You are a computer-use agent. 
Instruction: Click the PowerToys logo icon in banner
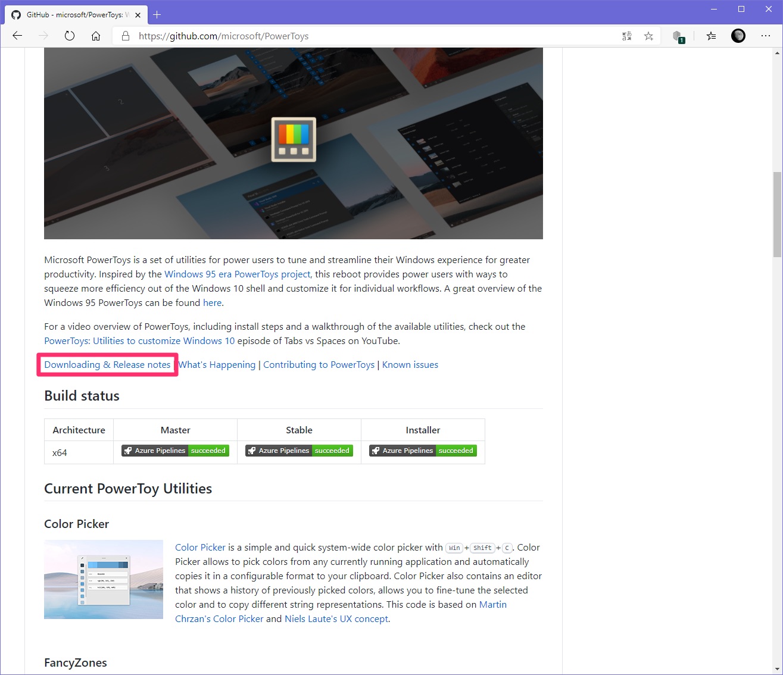click(x=294, y=139)
